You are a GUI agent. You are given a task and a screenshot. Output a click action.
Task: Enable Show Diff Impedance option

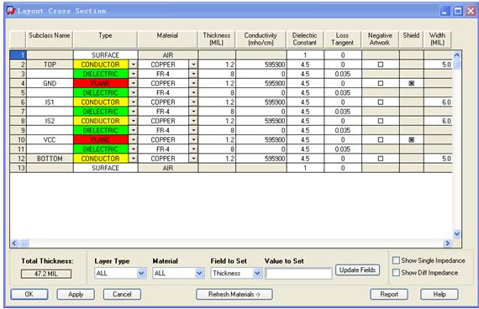point(396,272)
